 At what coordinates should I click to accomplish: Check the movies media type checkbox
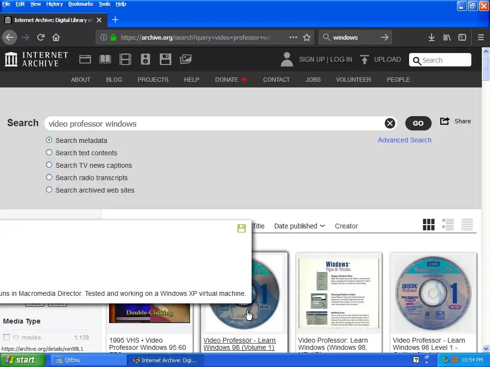(x=6, y=337)
